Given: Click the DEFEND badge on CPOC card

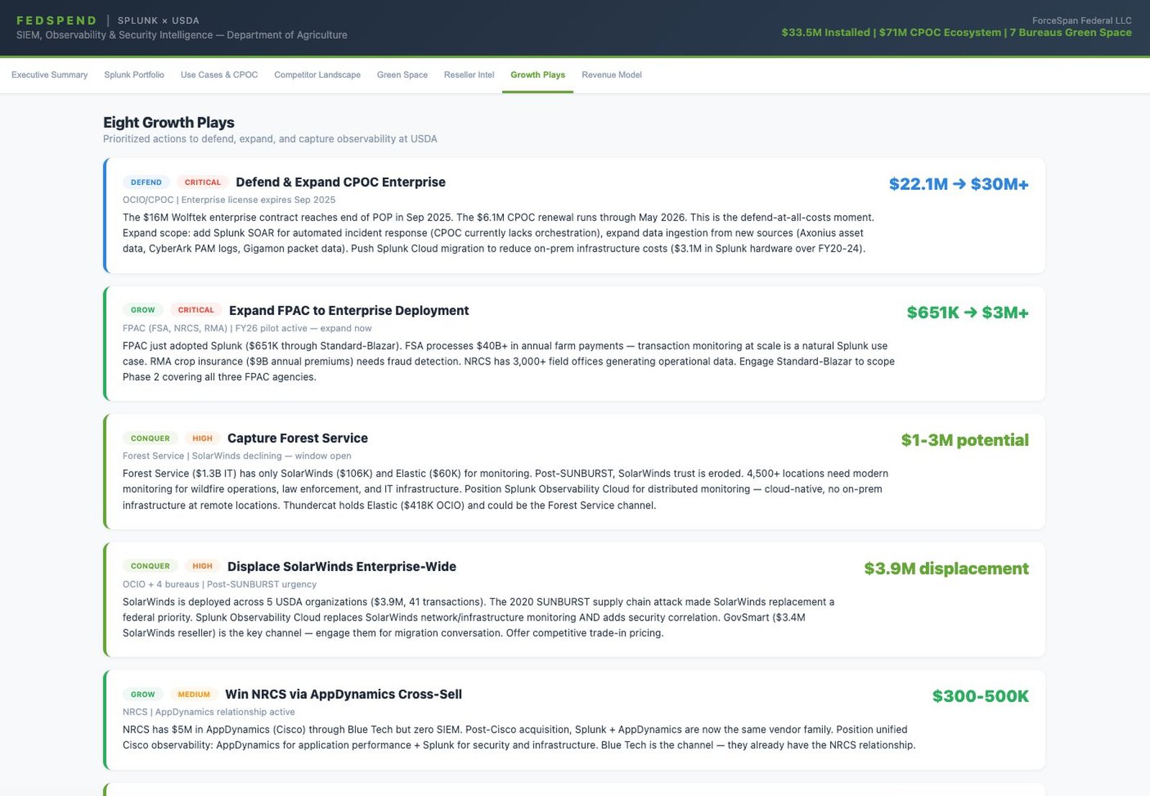Looking at the screenshot, I should coord(146,183).
